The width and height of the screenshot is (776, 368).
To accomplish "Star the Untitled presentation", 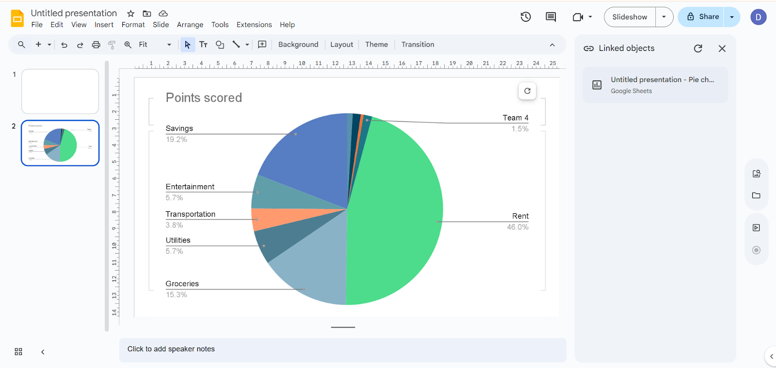I will (130, 14).
